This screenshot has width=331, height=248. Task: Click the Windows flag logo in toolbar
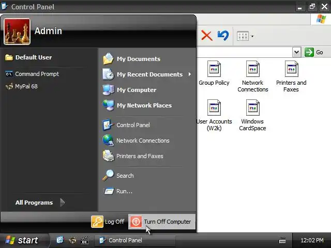tap(321, 19)
